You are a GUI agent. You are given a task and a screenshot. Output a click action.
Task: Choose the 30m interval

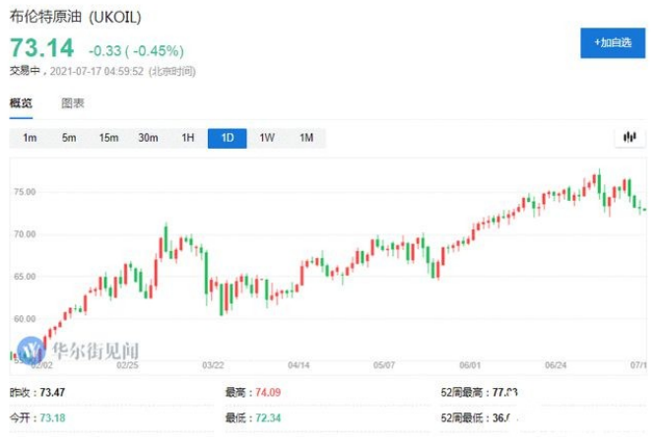[148, 138]
